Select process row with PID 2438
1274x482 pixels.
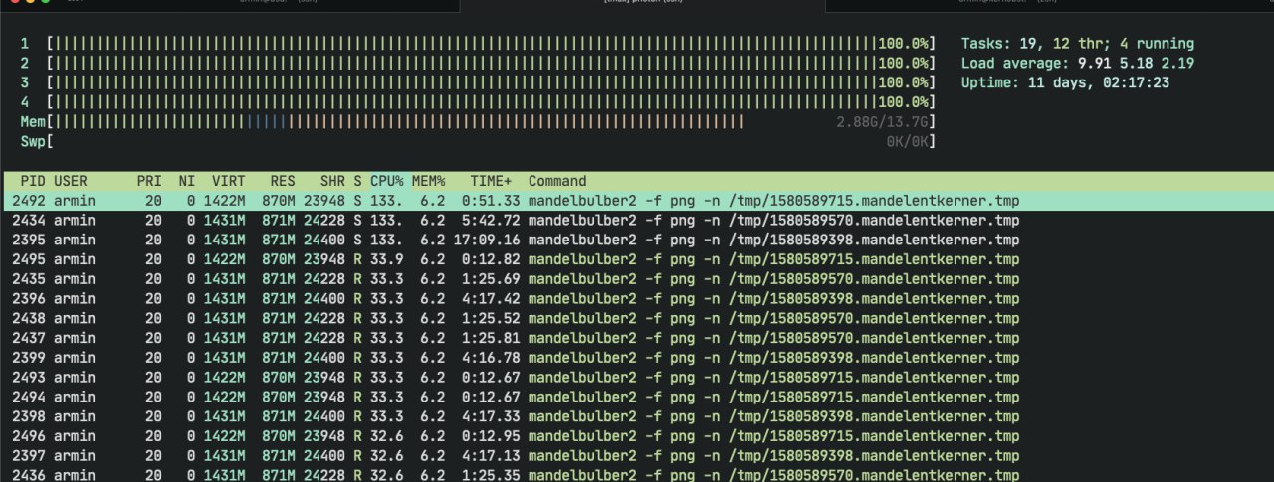[637, 319]
